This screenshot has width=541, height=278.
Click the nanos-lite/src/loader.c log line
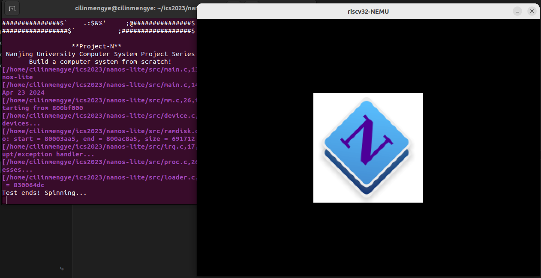tap(99, 177)
